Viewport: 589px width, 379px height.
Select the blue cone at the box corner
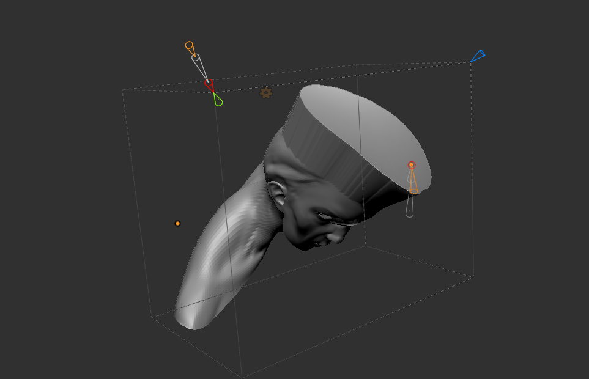pyautogui.click(x=478, y=56)
